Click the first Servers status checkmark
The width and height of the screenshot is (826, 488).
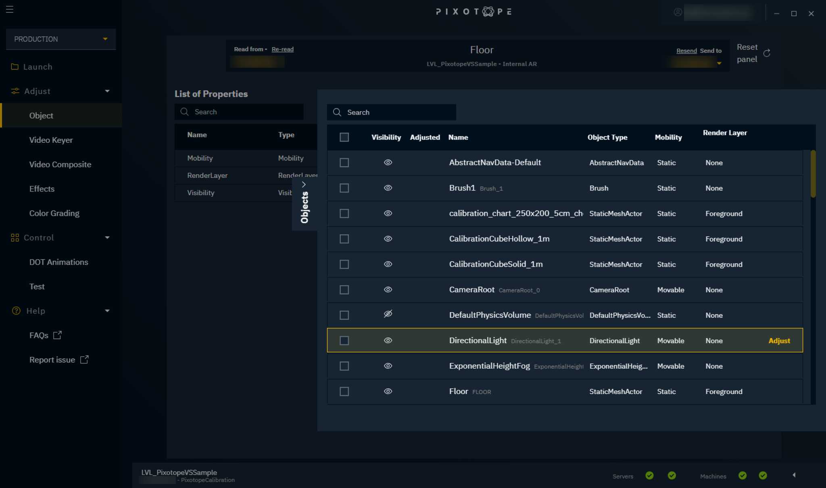(649, 476)
